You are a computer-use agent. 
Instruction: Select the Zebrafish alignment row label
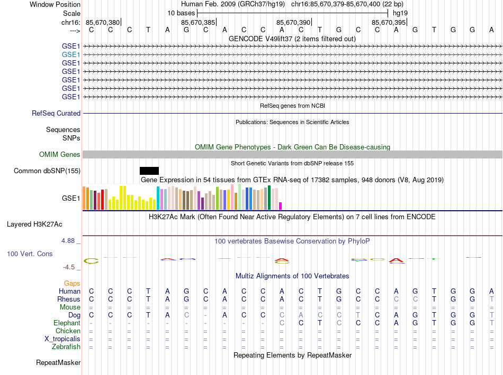point(66,347)
